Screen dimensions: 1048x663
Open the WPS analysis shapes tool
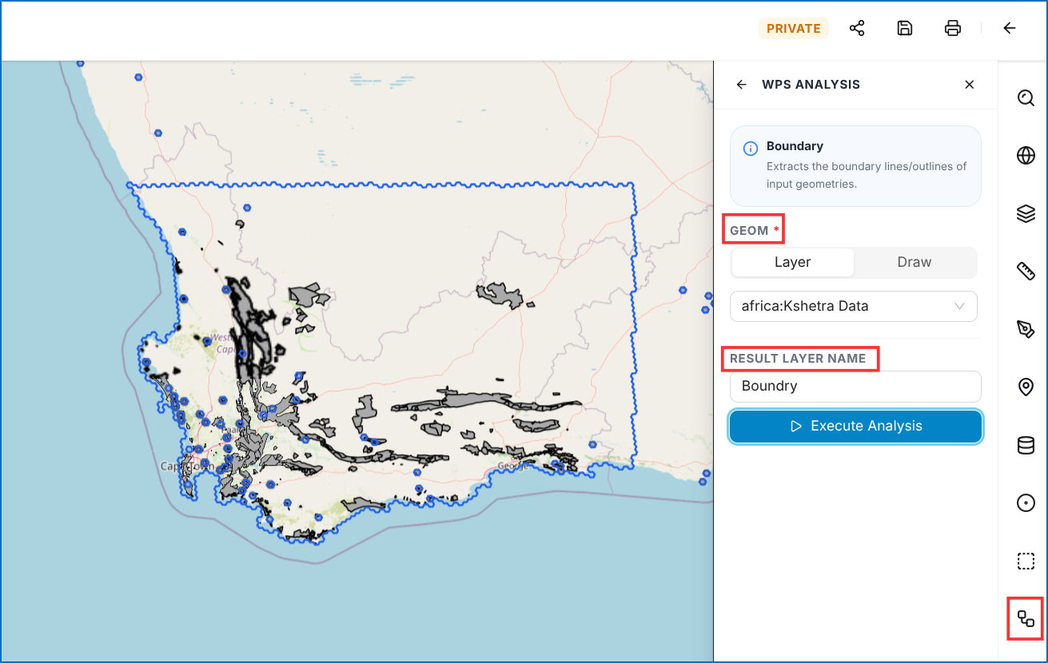pyautogui.click(x=1026, y=618)
